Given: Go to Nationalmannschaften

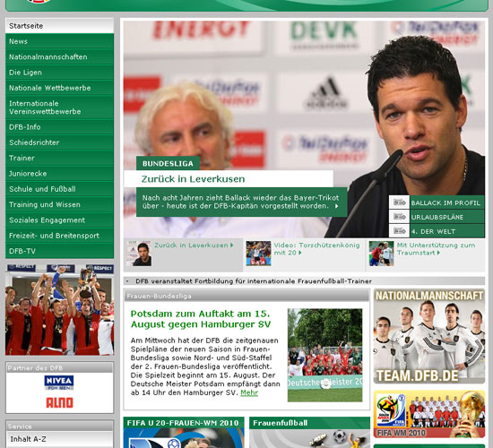Looking at the screenshot, I should [x=59, y=57].
